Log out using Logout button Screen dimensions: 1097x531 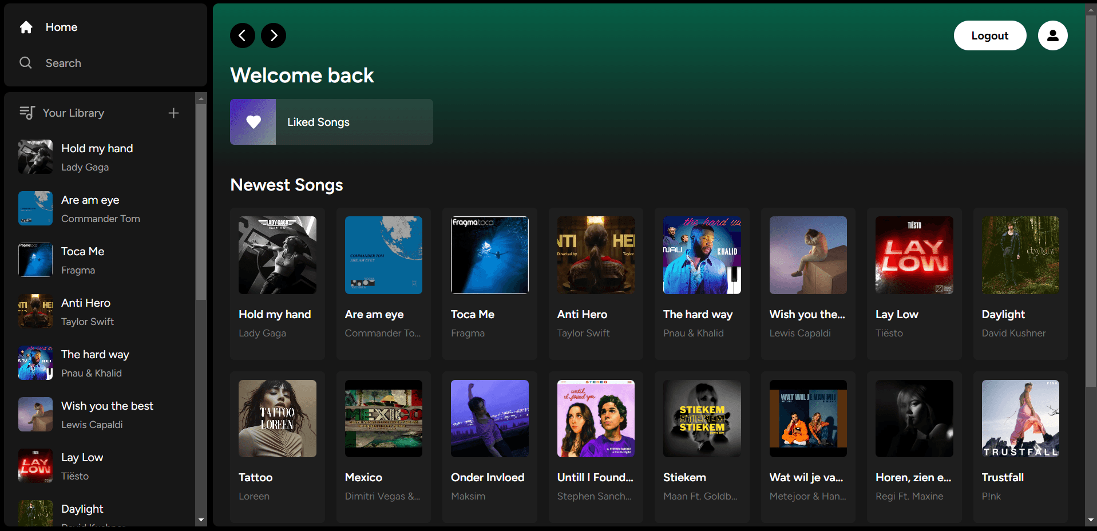pos(989,35)
